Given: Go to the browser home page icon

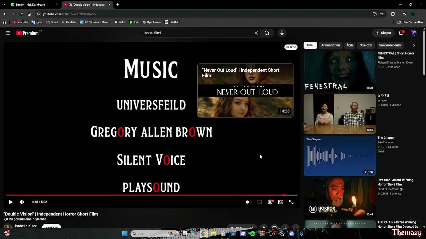Looking at the screenshot, I should 29,14.
